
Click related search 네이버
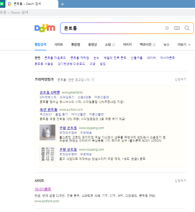click(x=151, y=58)
